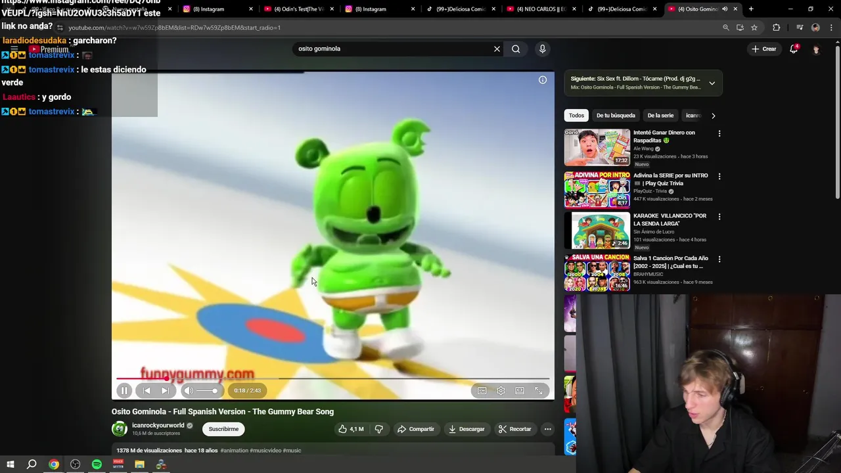Image resolution: width=841 pixels, height=473 pixels.
Task: Open the more actions menu under the video
Action: 547,429
